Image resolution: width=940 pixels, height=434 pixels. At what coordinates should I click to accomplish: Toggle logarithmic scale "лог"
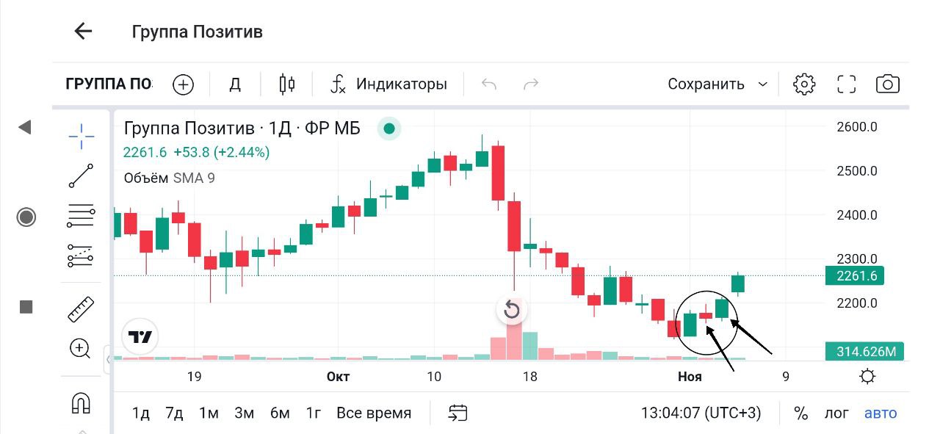click(836, 413)
